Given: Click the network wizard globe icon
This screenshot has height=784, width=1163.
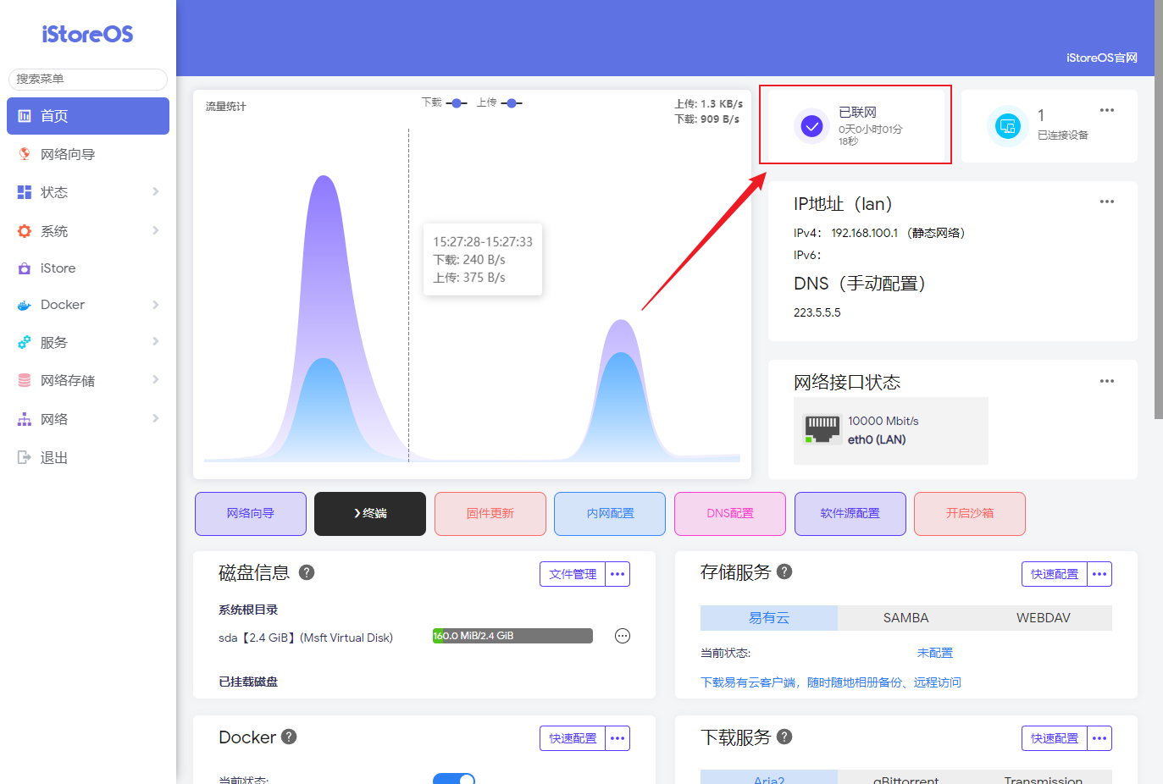Looking at the screenshot, I should pos(25,154).
